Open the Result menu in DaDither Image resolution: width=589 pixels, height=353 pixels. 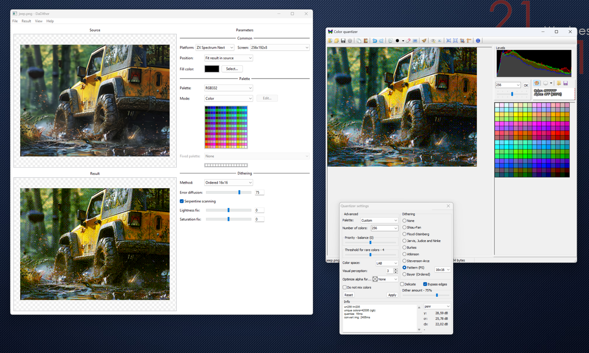tap(26, 21)
